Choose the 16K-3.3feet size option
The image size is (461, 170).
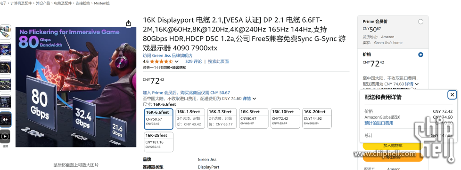(222, 118)
